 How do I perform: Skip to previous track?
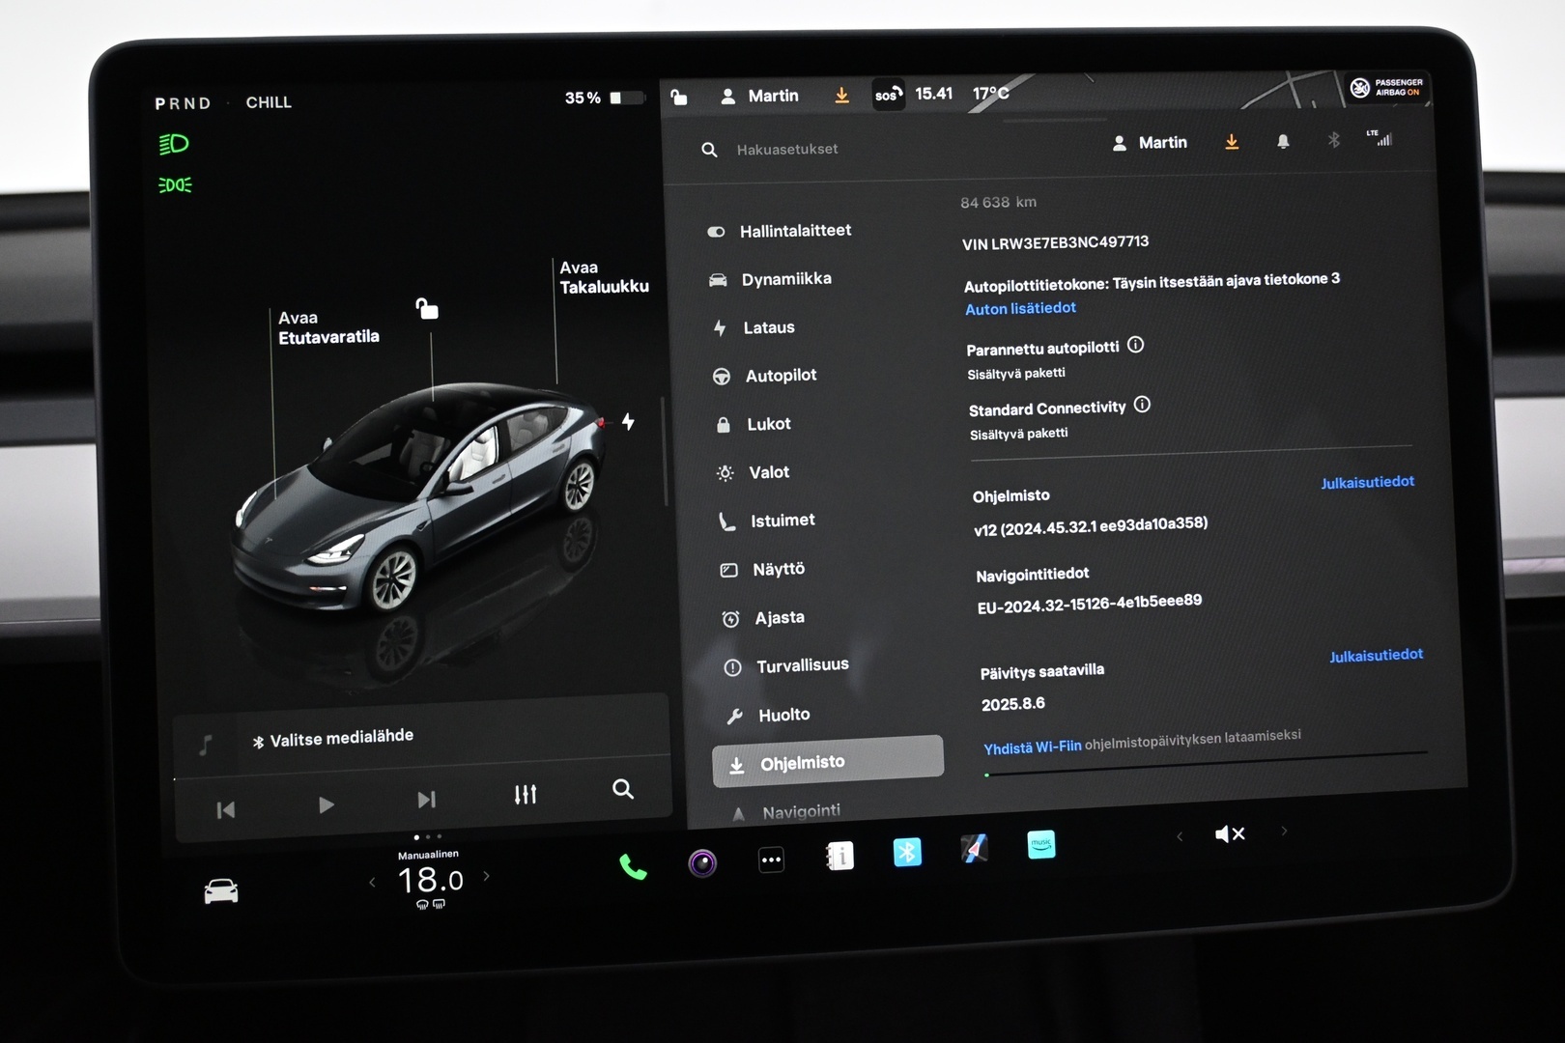(225, 809)
